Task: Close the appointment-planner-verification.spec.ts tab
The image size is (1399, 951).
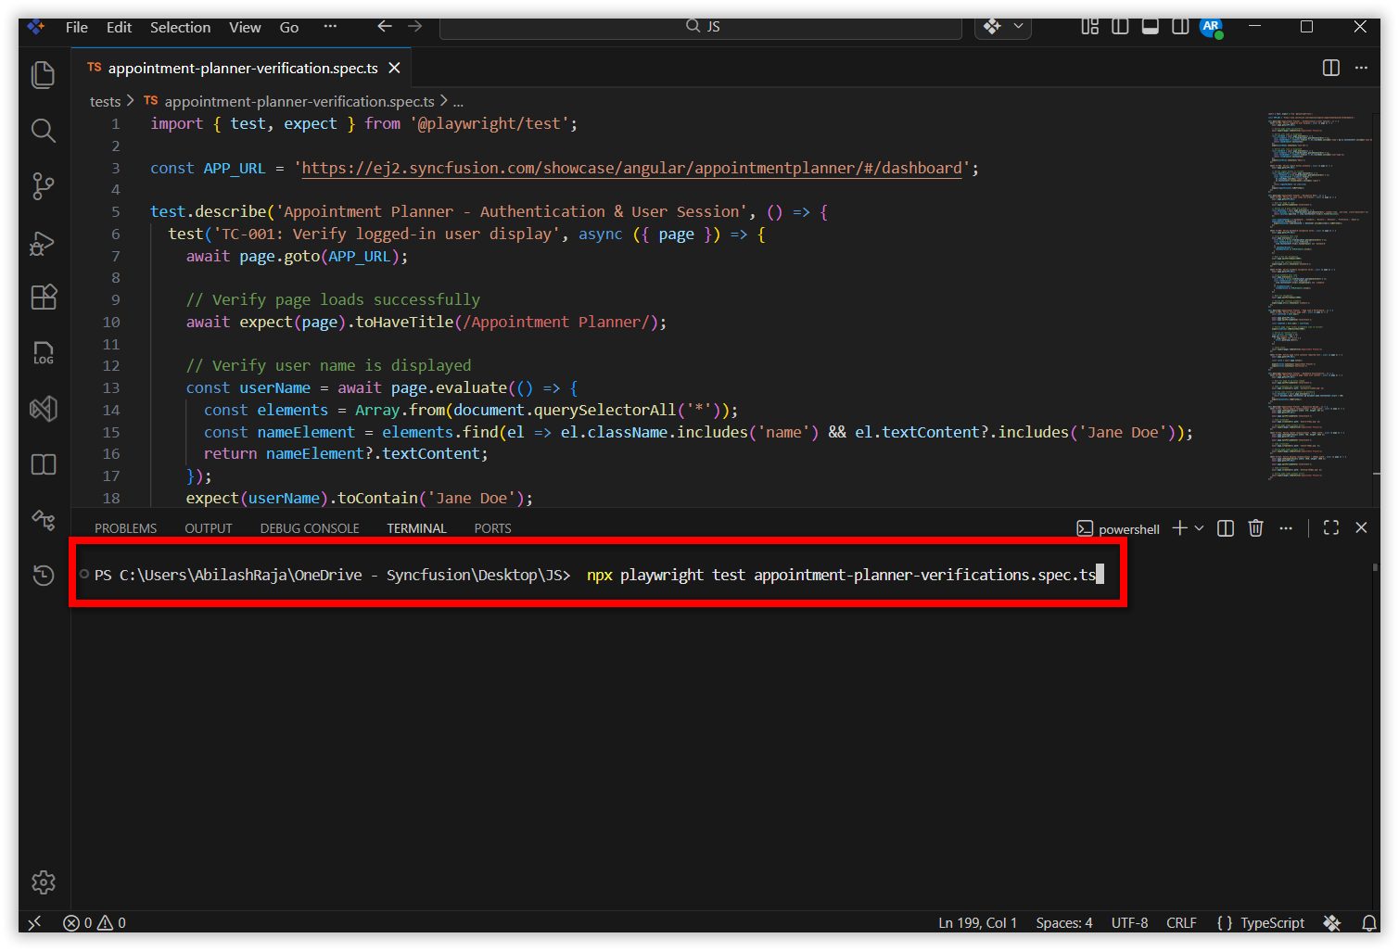Action: [x=394, y=69]
